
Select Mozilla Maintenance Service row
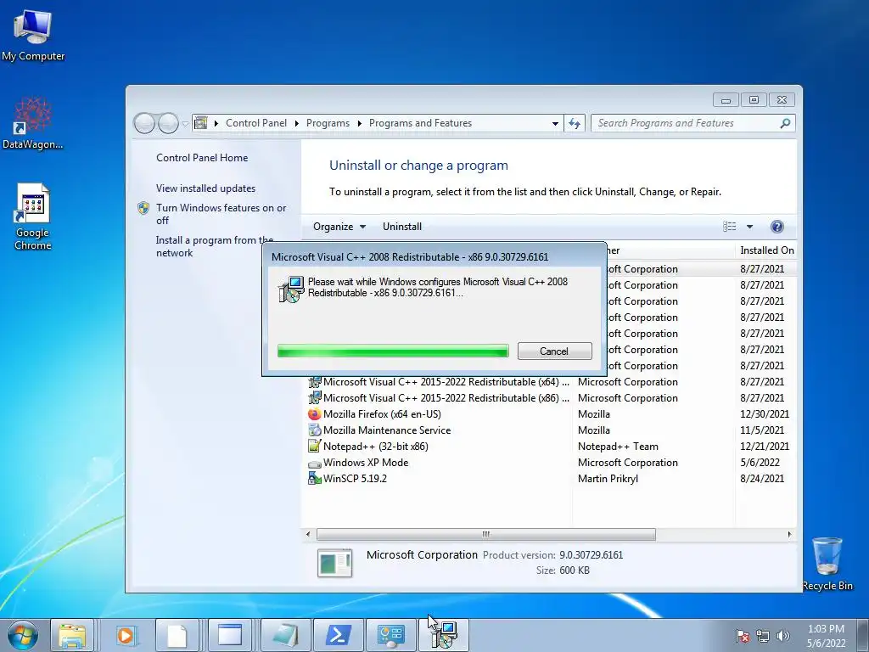pos(549,430)
